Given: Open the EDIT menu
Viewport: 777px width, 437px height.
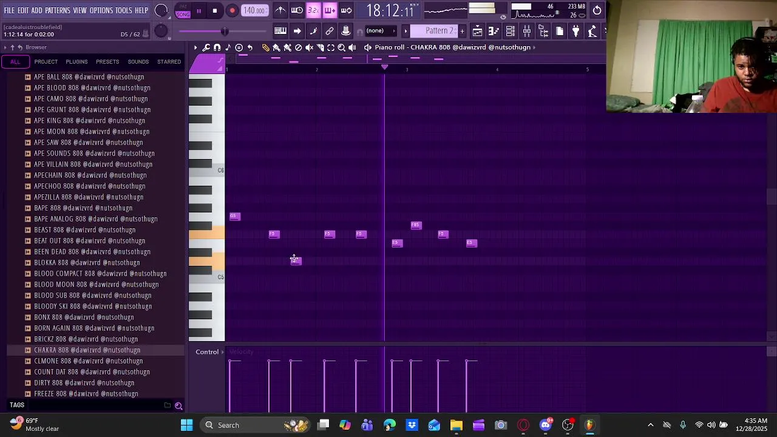Looking at the screenshot, I should [x=23, y=10].
